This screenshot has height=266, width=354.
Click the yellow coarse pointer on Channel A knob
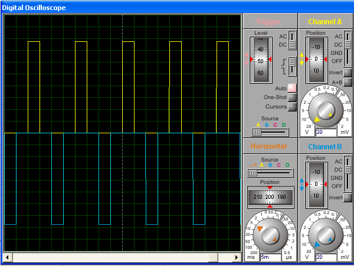(x=317, y=119)
